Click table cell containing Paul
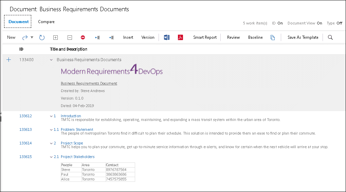This screenshot has height=192, width=346. (71, 175)
